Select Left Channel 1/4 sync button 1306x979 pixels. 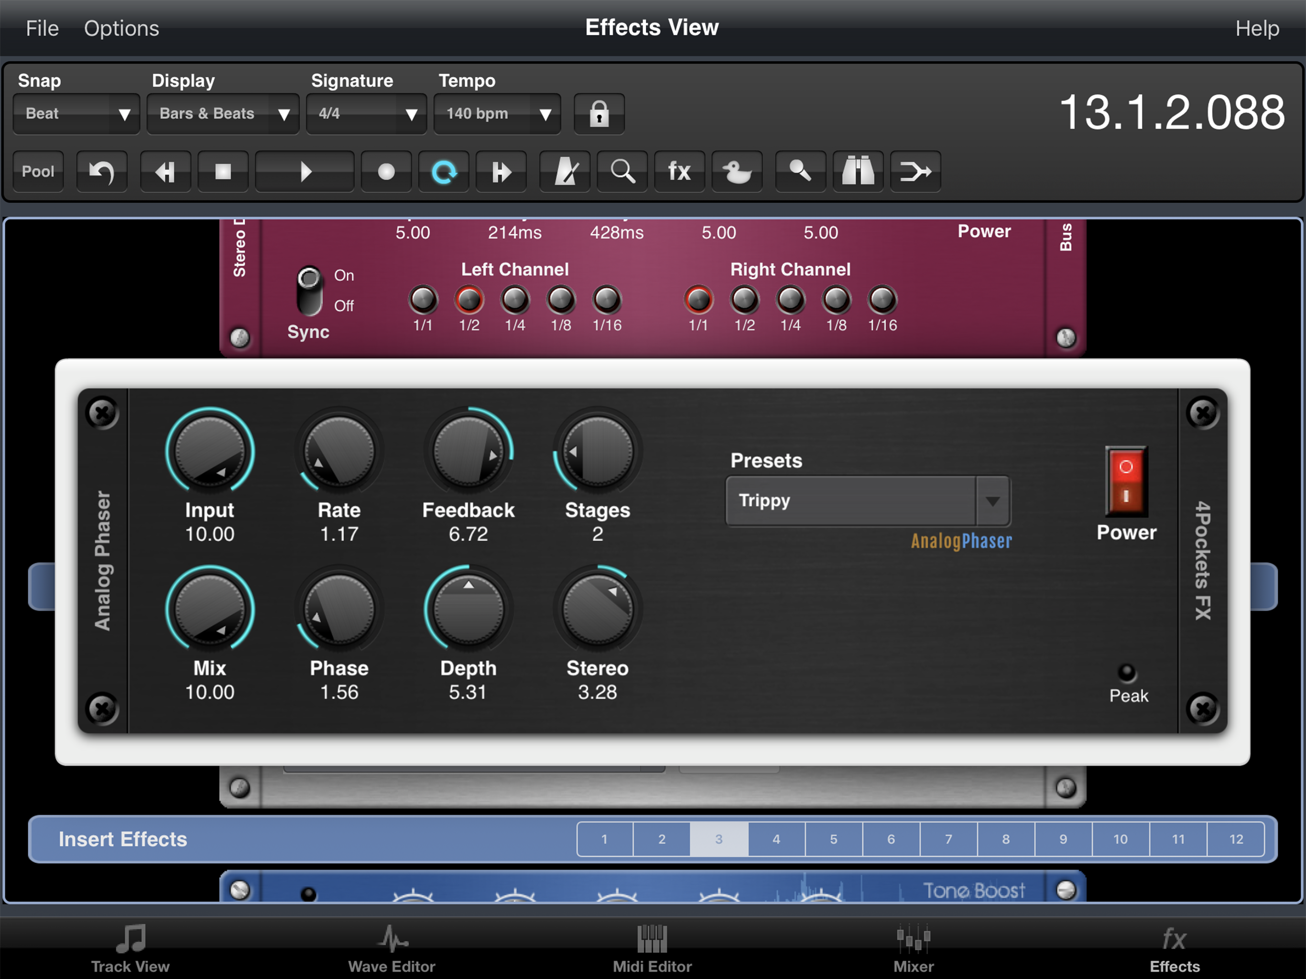(515, 300)
